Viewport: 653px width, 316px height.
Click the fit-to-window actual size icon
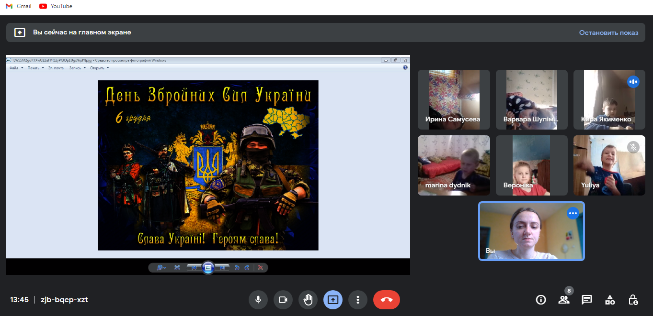[x=177, y=268]
